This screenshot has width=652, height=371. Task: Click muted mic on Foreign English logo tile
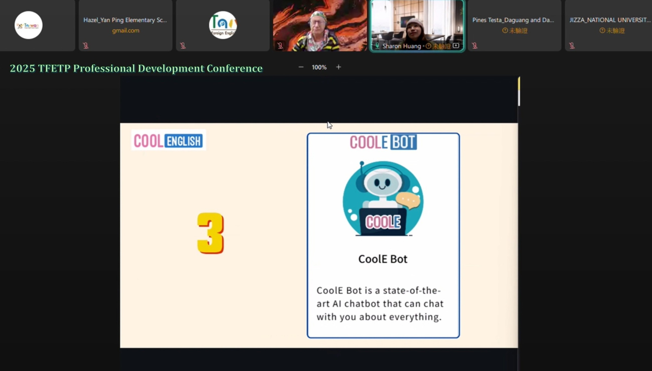(x=183, y=46)
